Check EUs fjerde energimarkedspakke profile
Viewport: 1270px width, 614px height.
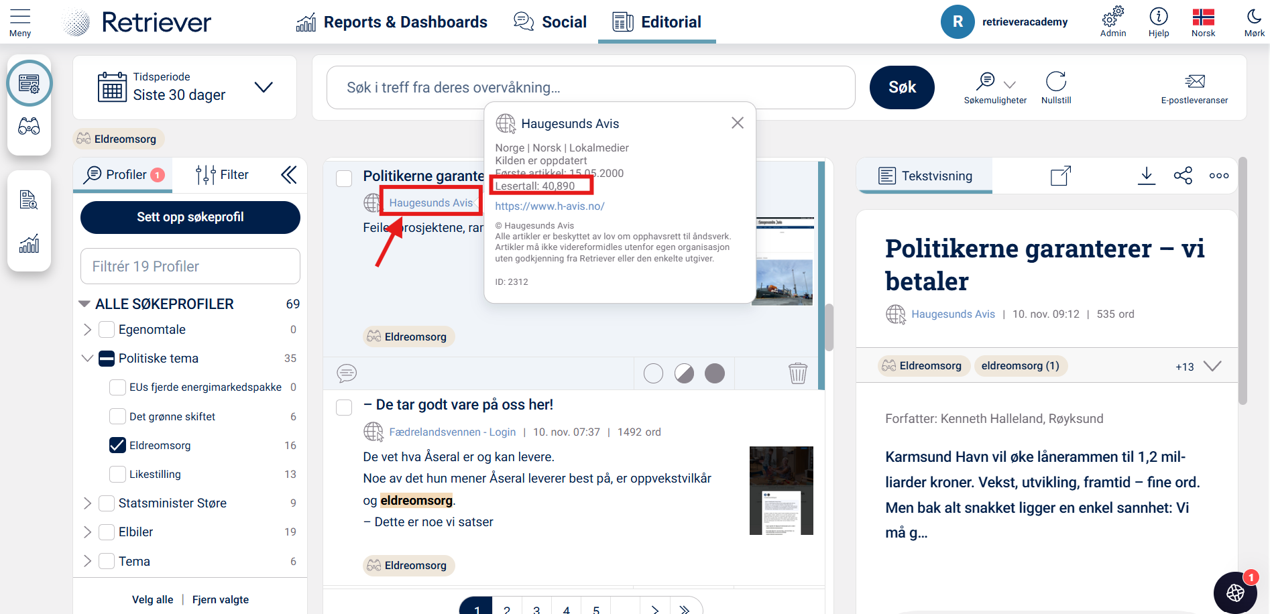(117, 387)
